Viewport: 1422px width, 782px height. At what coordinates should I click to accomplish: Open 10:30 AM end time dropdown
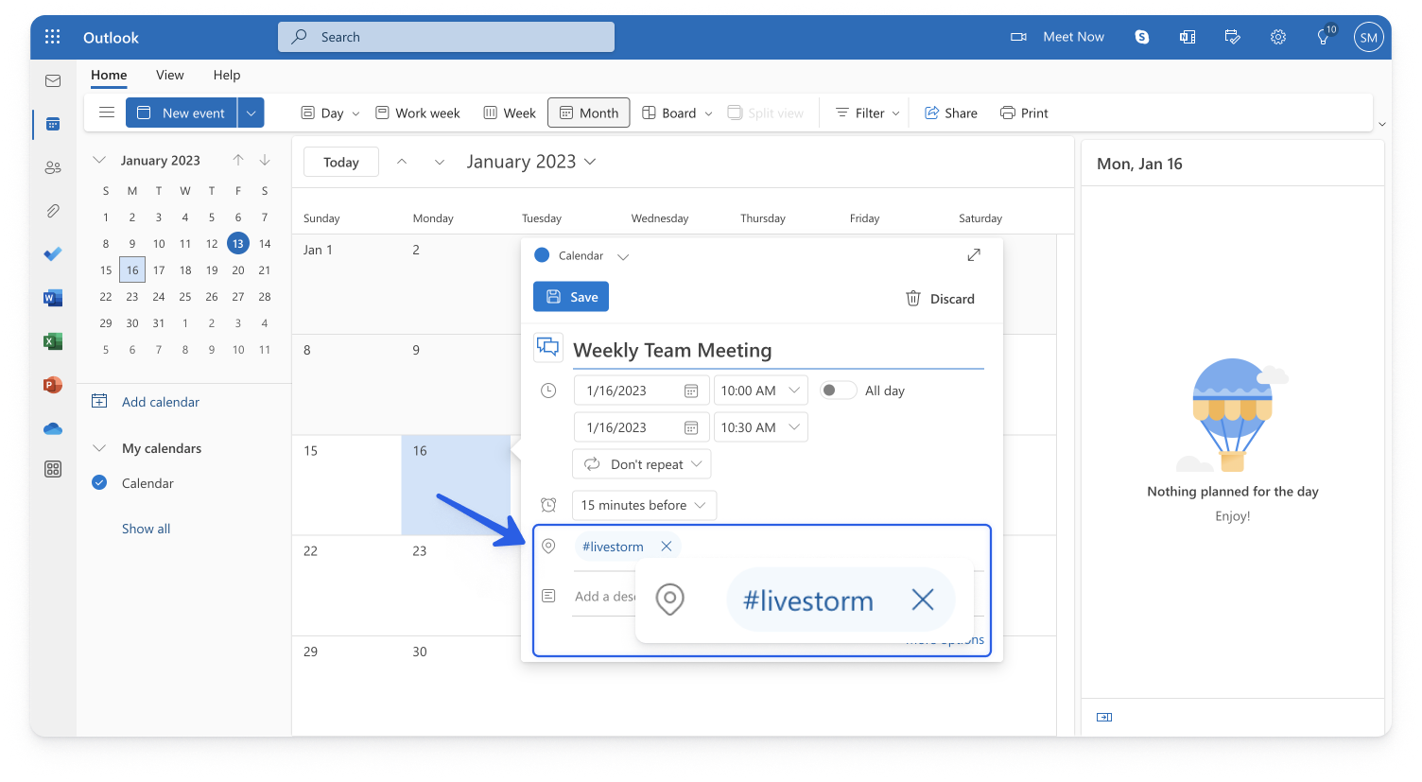pos(761,427)
